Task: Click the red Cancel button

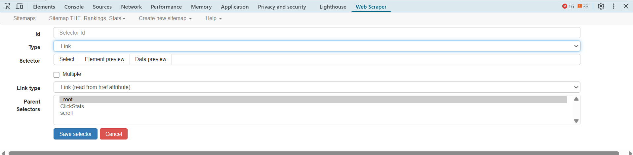Action: point(114,134)
